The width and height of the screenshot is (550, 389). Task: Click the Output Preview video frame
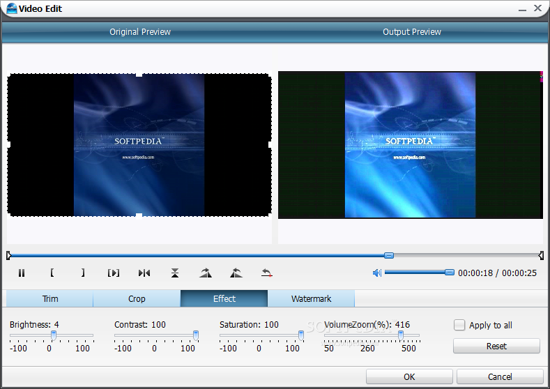(411, 145)
